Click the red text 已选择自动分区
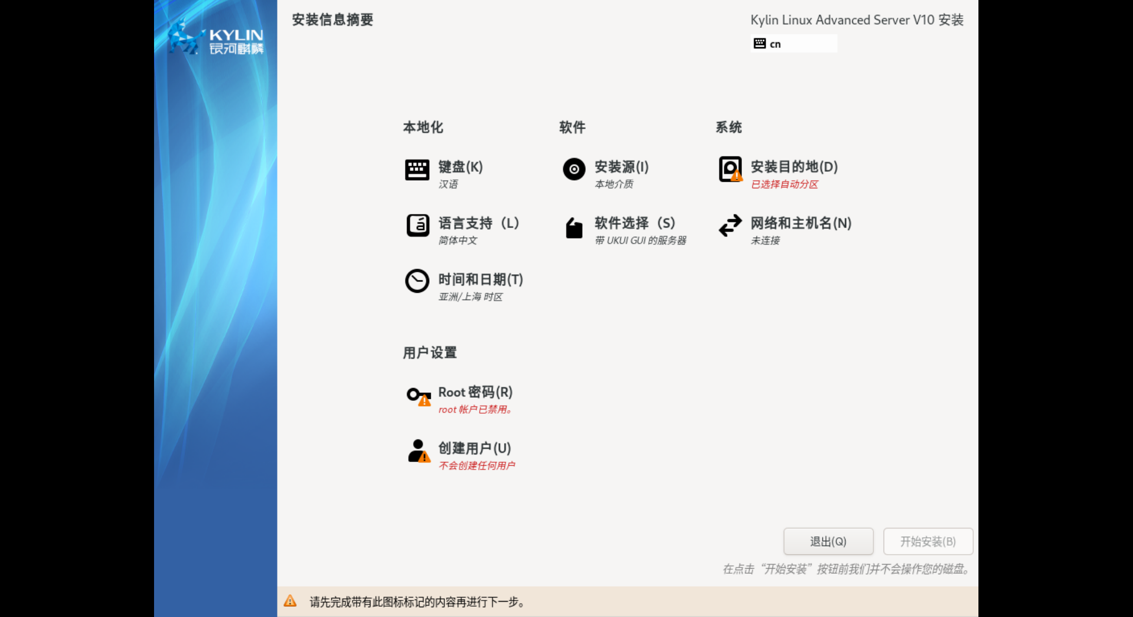The height and width of the screenshot is (617, 1133). click(x=784, y=184)
